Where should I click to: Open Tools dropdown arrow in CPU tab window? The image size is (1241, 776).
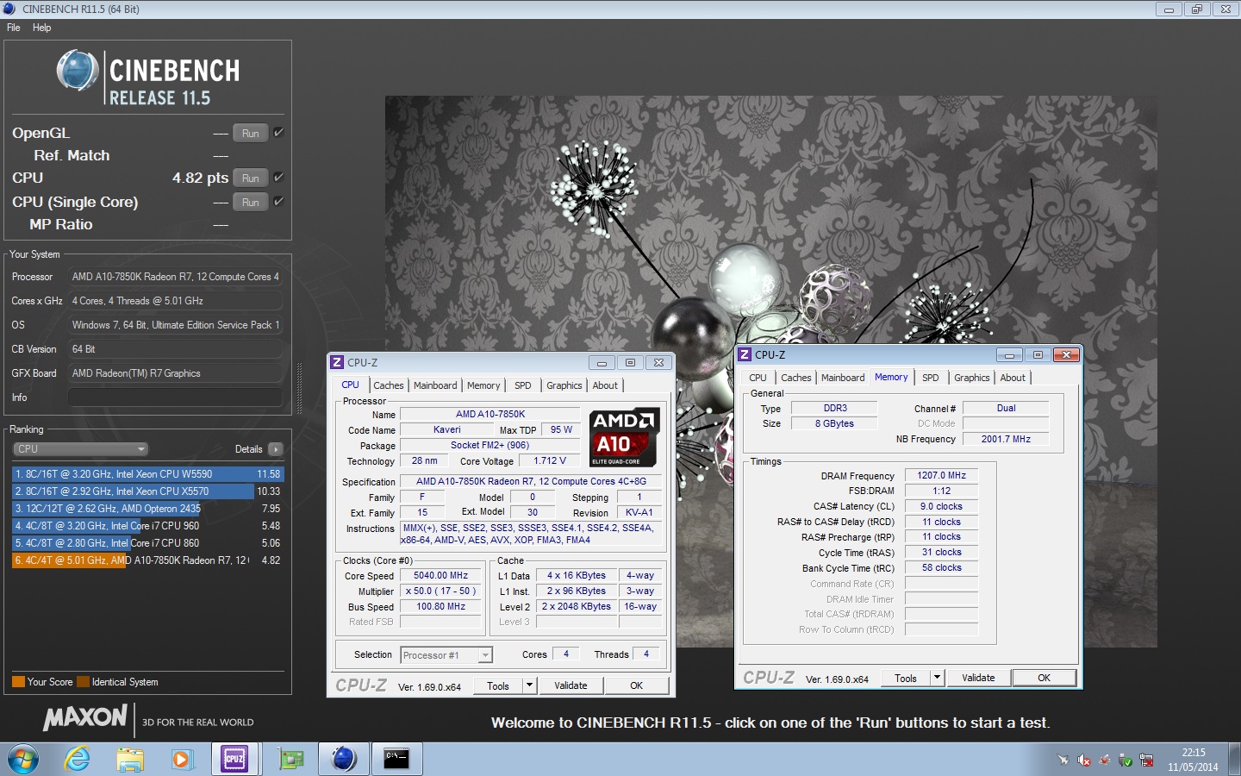530,685
